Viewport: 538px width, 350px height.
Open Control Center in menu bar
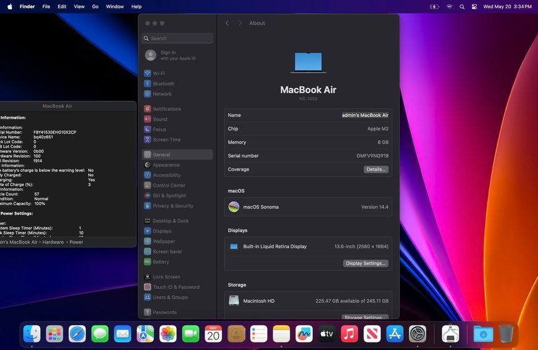point(474,7)
